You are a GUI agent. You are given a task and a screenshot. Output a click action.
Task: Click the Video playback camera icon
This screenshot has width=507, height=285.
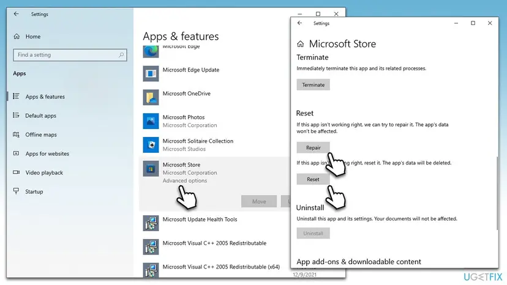[16, 172]
